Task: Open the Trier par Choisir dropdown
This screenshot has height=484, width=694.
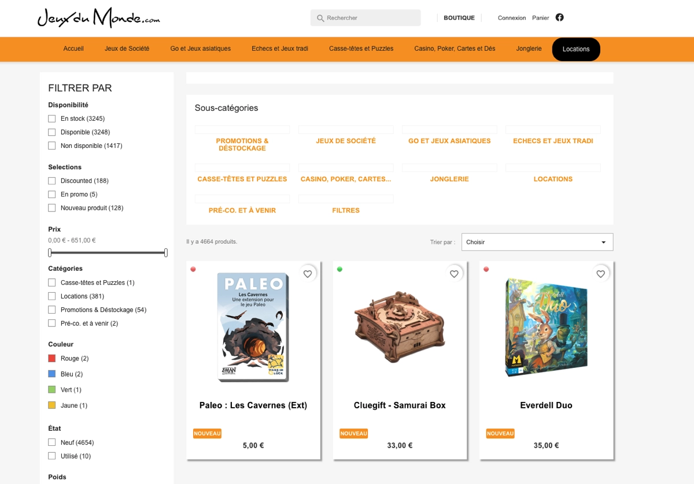Action: click(537, 242)
